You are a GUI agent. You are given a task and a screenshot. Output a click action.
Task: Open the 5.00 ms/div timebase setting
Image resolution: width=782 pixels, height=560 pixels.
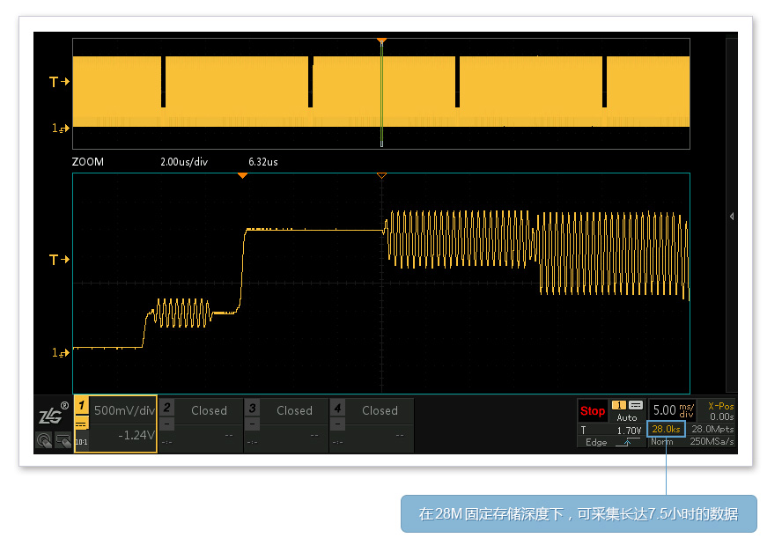coord(674,410)
